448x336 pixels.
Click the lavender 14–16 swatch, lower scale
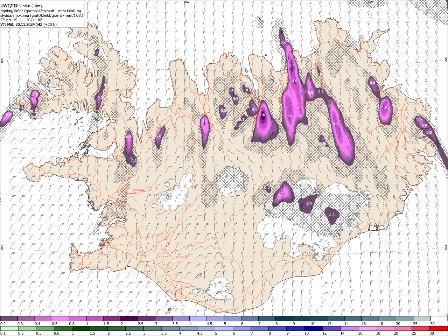[x=349, y=328]
